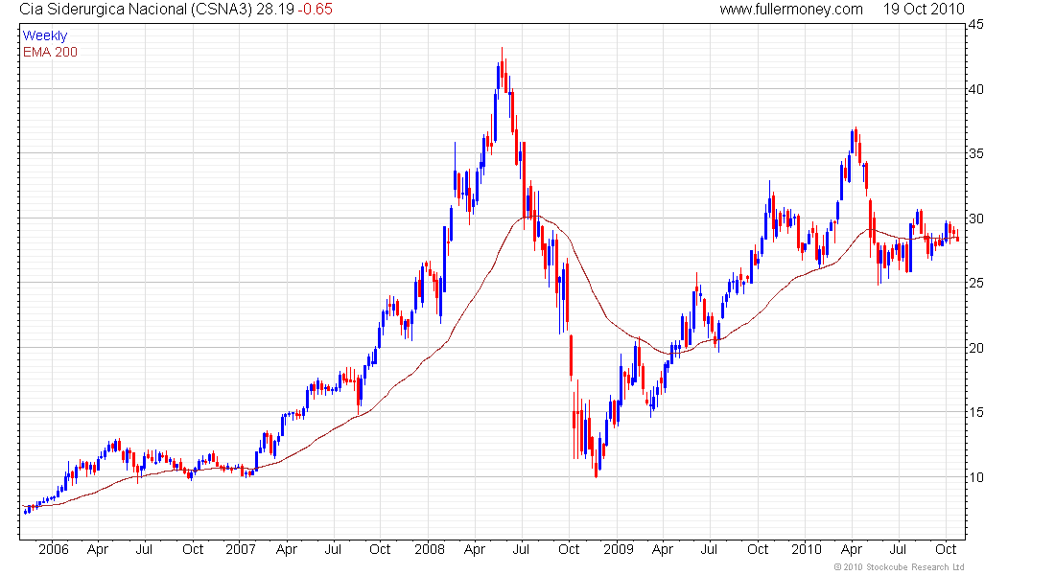Click the 'Oct' label of year 2006
This screenshot has width=1055, height=575.
(x=193, y=549)
